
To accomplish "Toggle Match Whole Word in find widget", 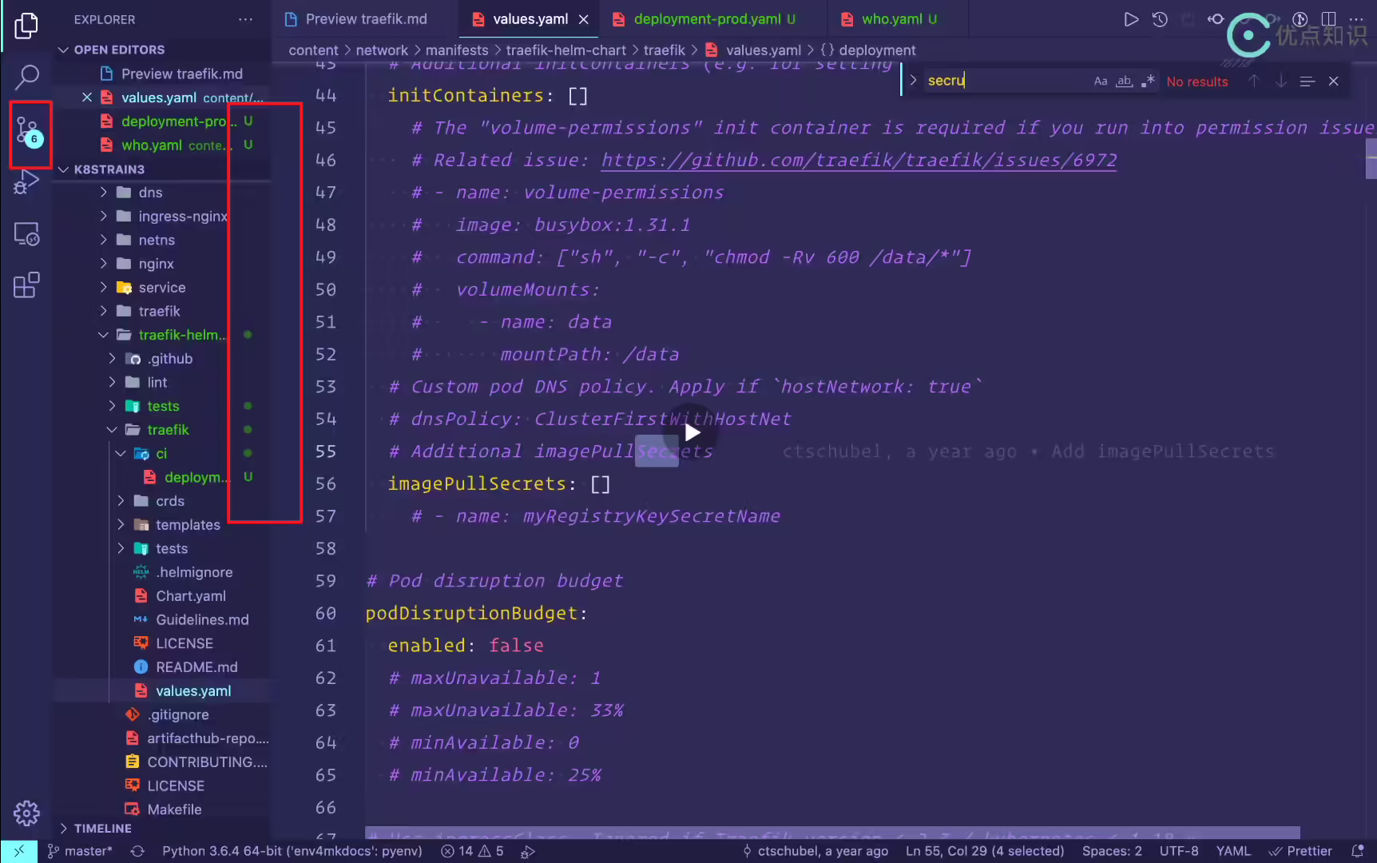I will [x=1125, y=81].
